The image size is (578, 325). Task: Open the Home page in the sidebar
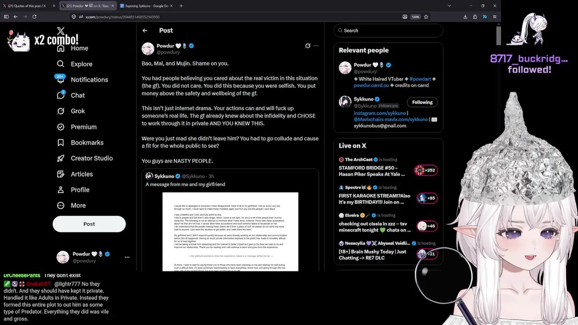[x=73, y=48]
